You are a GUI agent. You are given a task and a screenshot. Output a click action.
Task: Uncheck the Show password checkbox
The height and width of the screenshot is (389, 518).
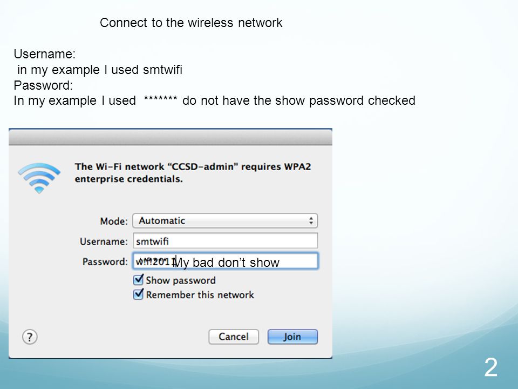139,280
